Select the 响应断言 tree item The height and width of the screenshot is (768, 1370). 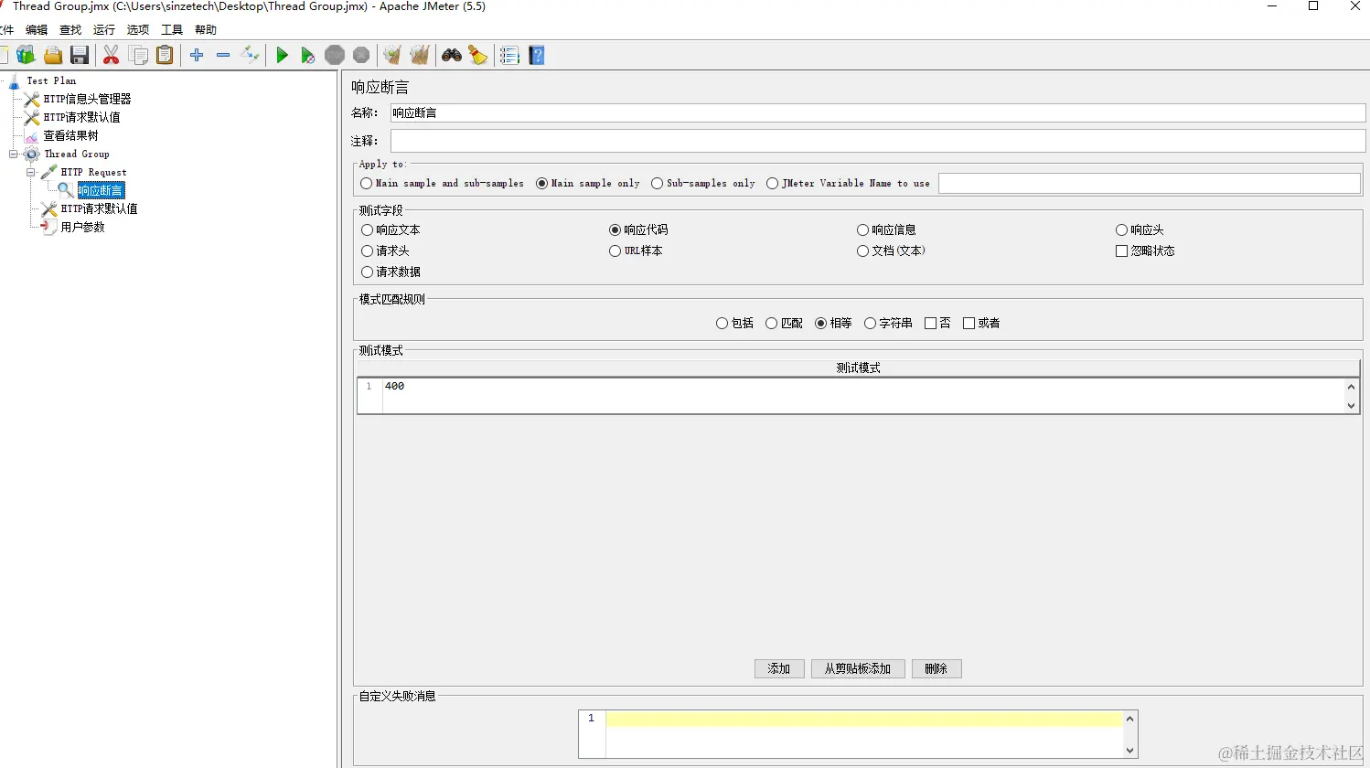click(101, 191)
